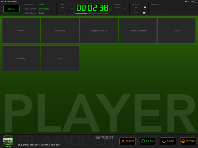Click GO TO BLACK under Crossfade
Image resolution: width=198 pixels, height=148 pixels.
(x=117, y=7)
